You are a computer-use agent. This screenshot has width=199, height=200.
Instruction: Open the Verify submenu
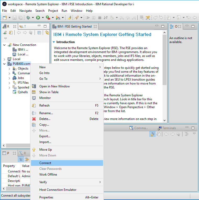[67, 182]
